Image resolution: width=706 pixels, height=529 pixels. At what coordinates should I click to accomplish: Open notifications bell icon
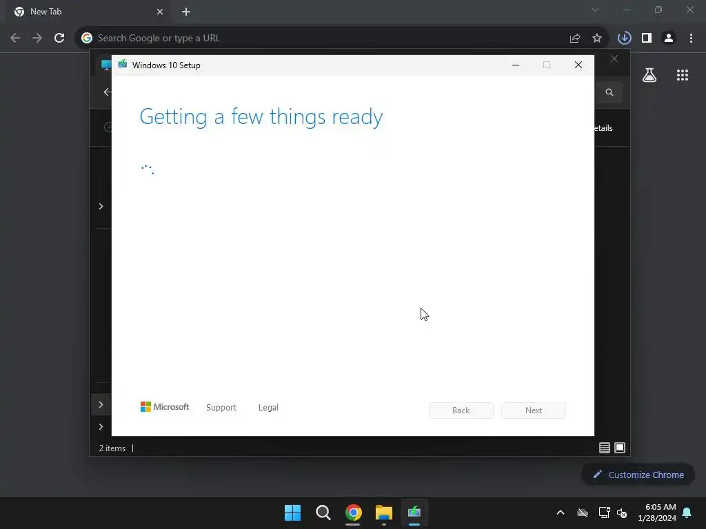click(x=687, y=512)
